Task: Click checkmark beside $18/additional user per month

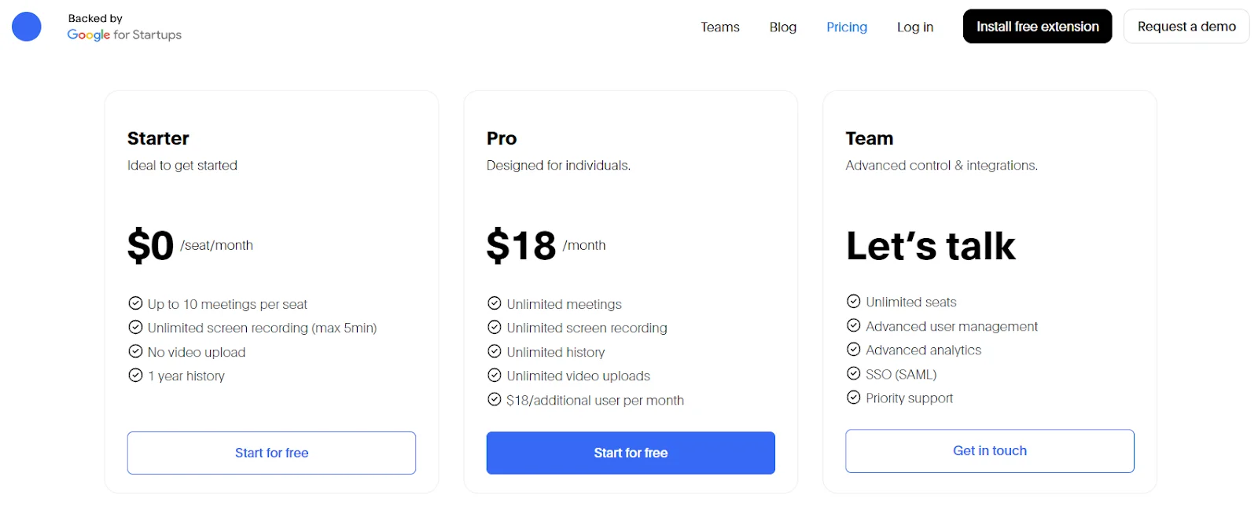Action: tap(495, 399)
